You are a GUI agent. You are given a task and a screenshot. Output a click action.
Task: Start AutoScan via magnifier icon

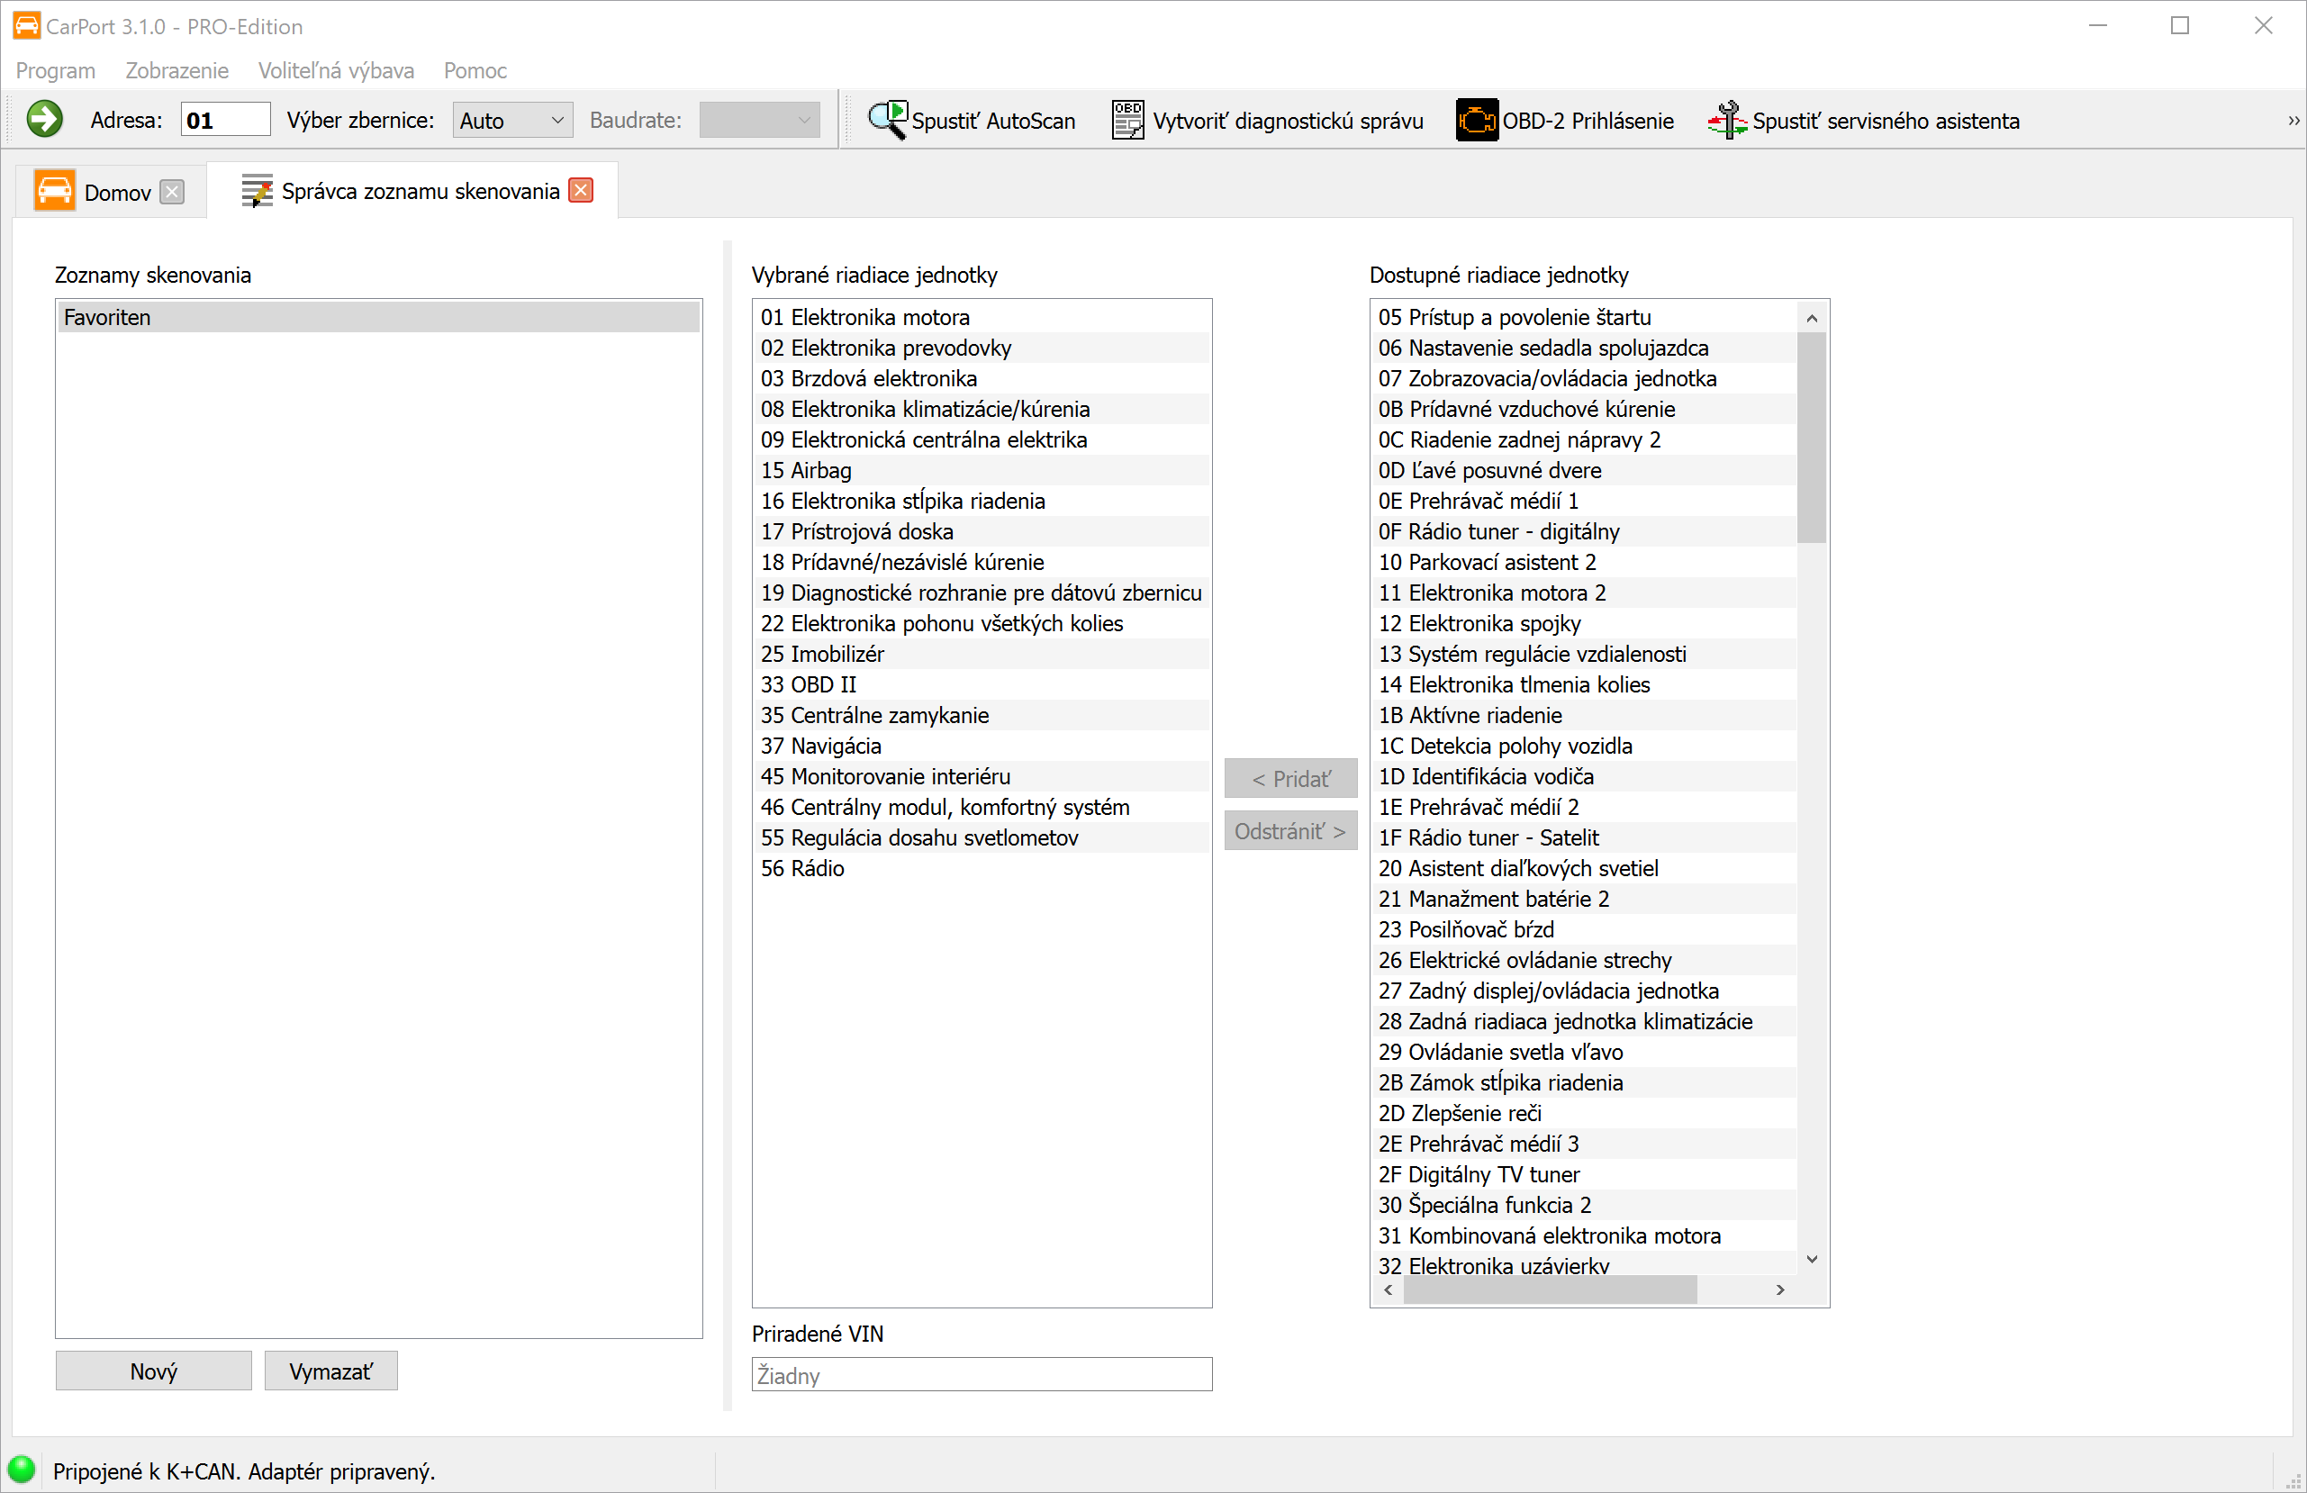point(886,119)
